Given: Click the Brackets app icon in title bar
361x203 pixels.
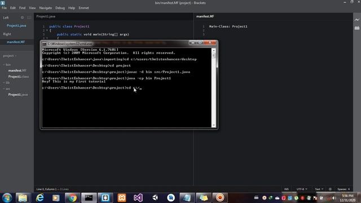Looking at the screenshot, I should pos(2,3).
